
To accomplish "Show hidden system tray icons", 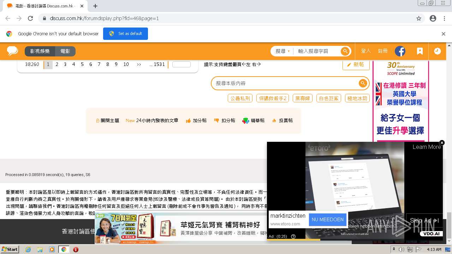I will pos(394,249).
